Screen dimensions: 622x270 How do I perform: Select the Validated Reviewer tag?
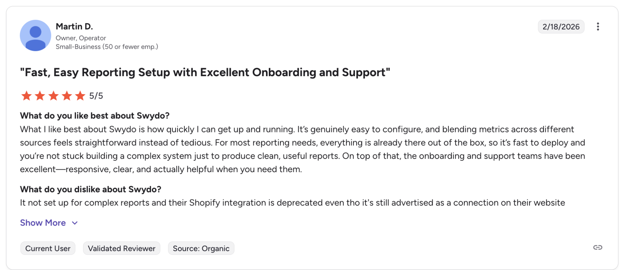point(122,248)
